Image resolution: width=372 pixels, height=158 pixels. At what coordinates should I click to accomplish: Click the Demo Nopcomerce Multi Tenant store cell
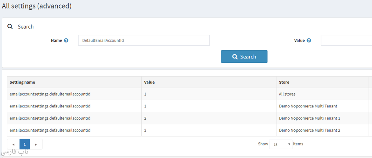[308, 106]
